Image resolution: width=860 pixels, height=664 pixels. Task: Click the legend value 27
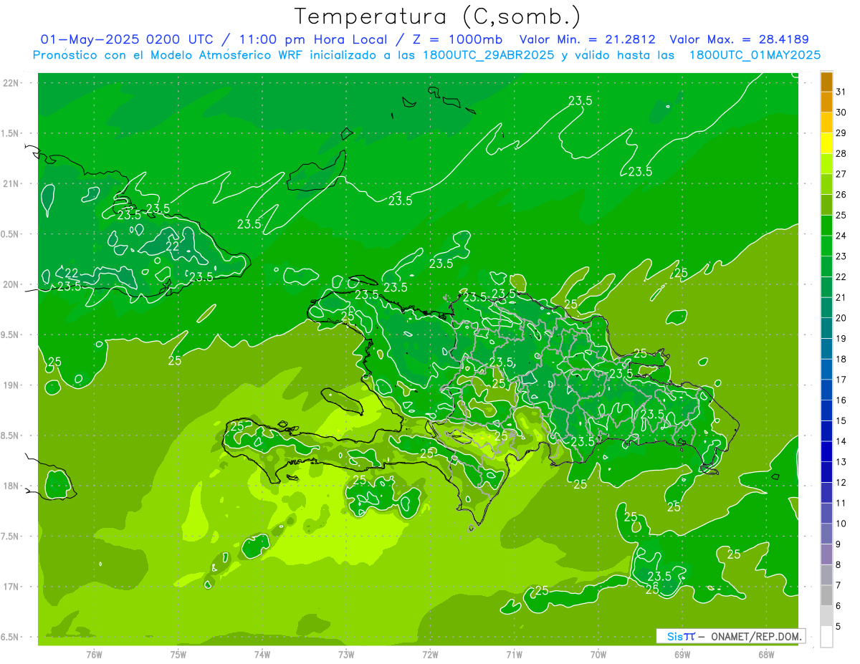841,174
